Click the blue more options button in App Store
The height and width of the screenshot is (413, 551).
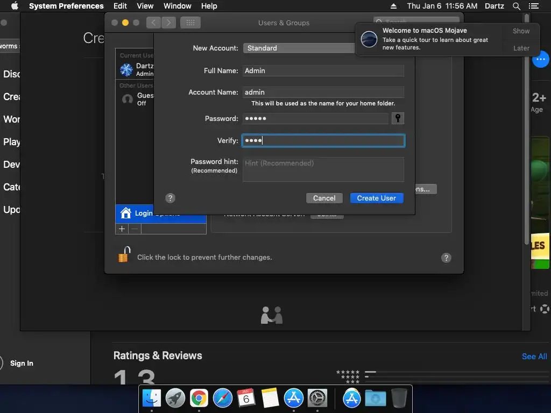pos(540,59)
